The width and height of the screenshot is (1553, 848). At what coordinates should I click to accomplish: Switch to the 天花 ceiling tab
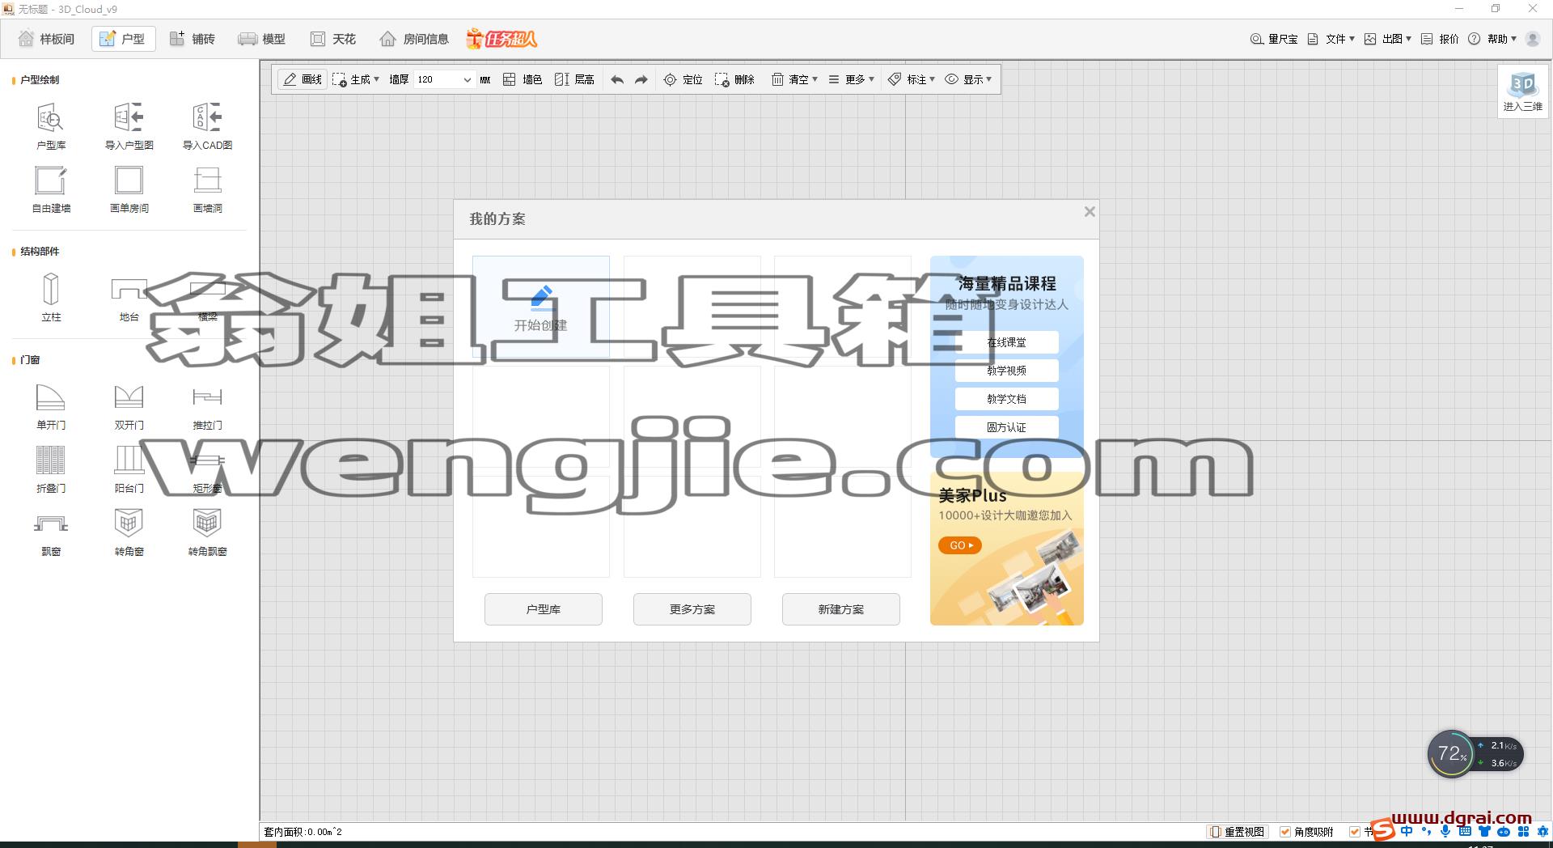(333, 39)
